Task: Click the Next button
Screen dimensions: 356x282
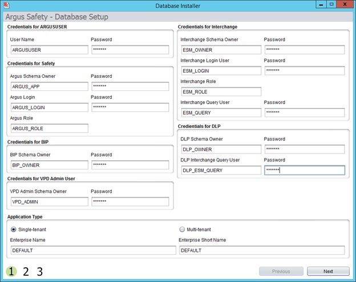Action: [328, 271]
